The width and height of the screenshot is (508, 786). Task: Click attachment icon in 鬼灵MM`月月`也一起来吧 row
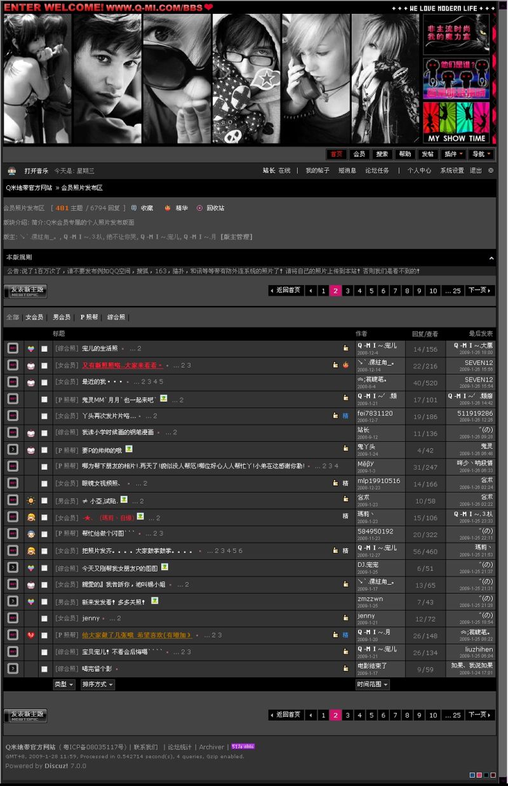tap(163, 399)
